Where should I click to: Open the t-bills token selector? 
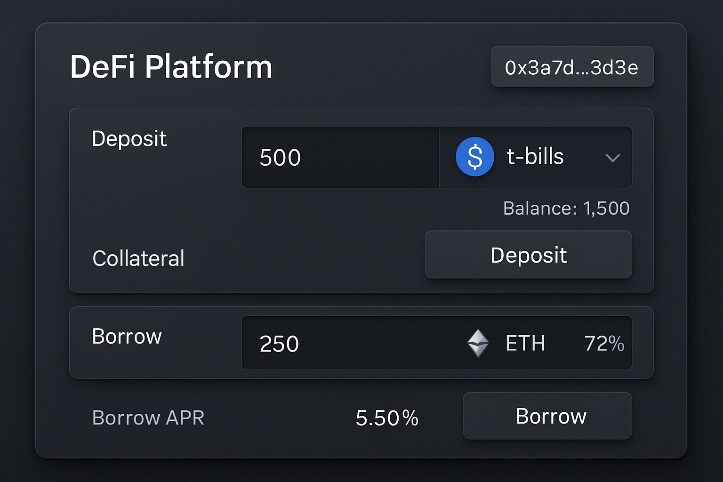click(536, 157)
